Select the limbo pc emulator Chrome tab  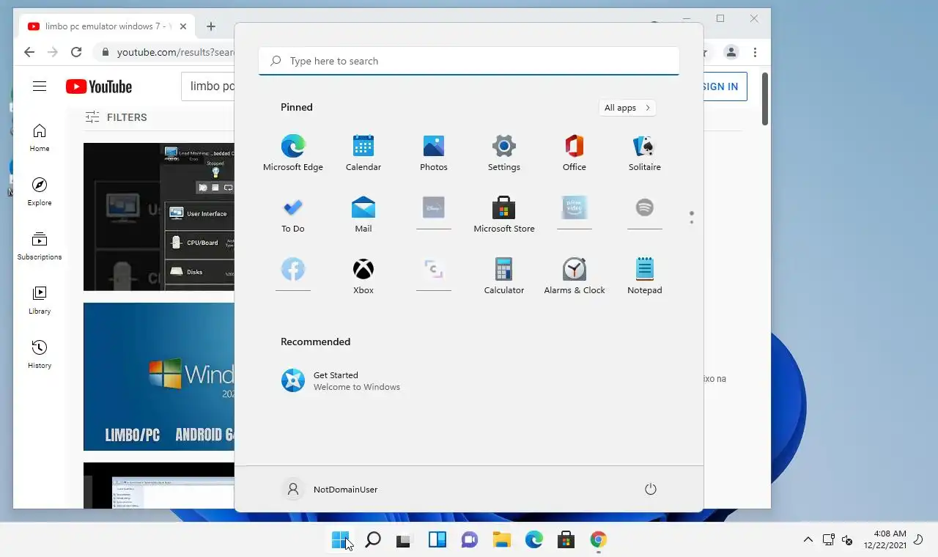click(x=106, y=26)
